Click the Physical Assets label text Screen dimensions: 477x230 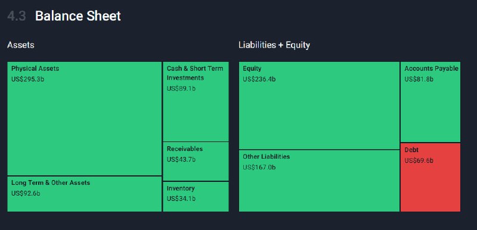(35, 68)
